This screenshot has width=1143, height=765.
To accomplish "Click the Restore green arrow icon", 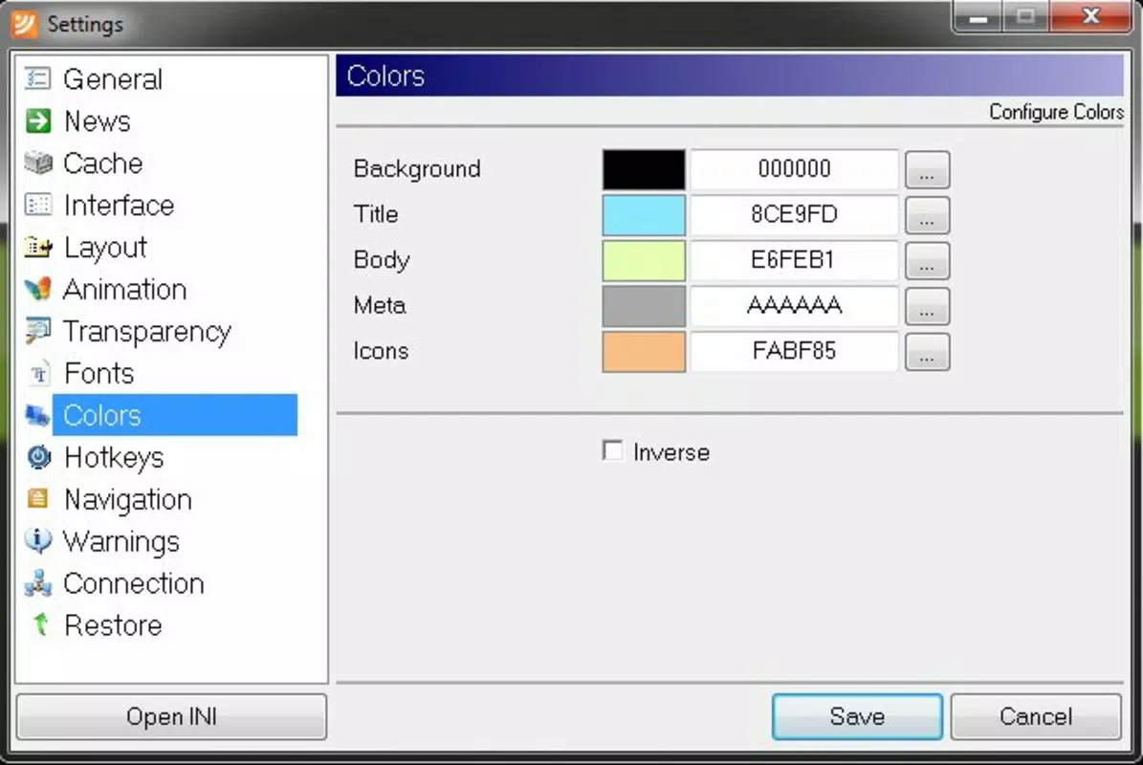I will (x=40, y=624).
